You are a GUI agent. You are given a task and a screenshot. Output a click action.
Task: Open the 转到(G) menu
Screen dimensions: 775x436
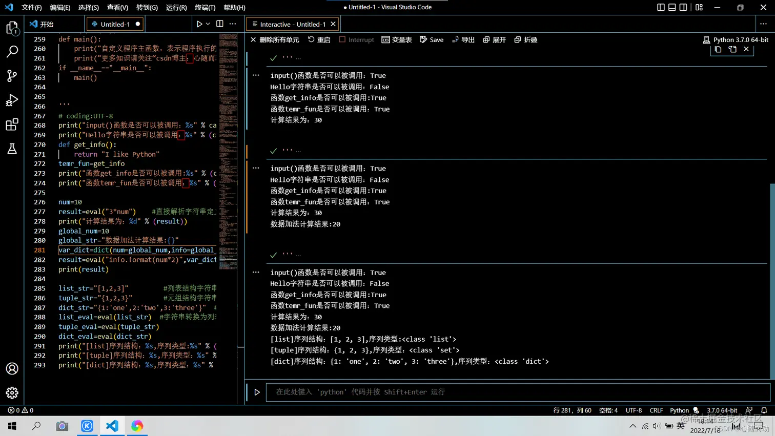point(147,7)
